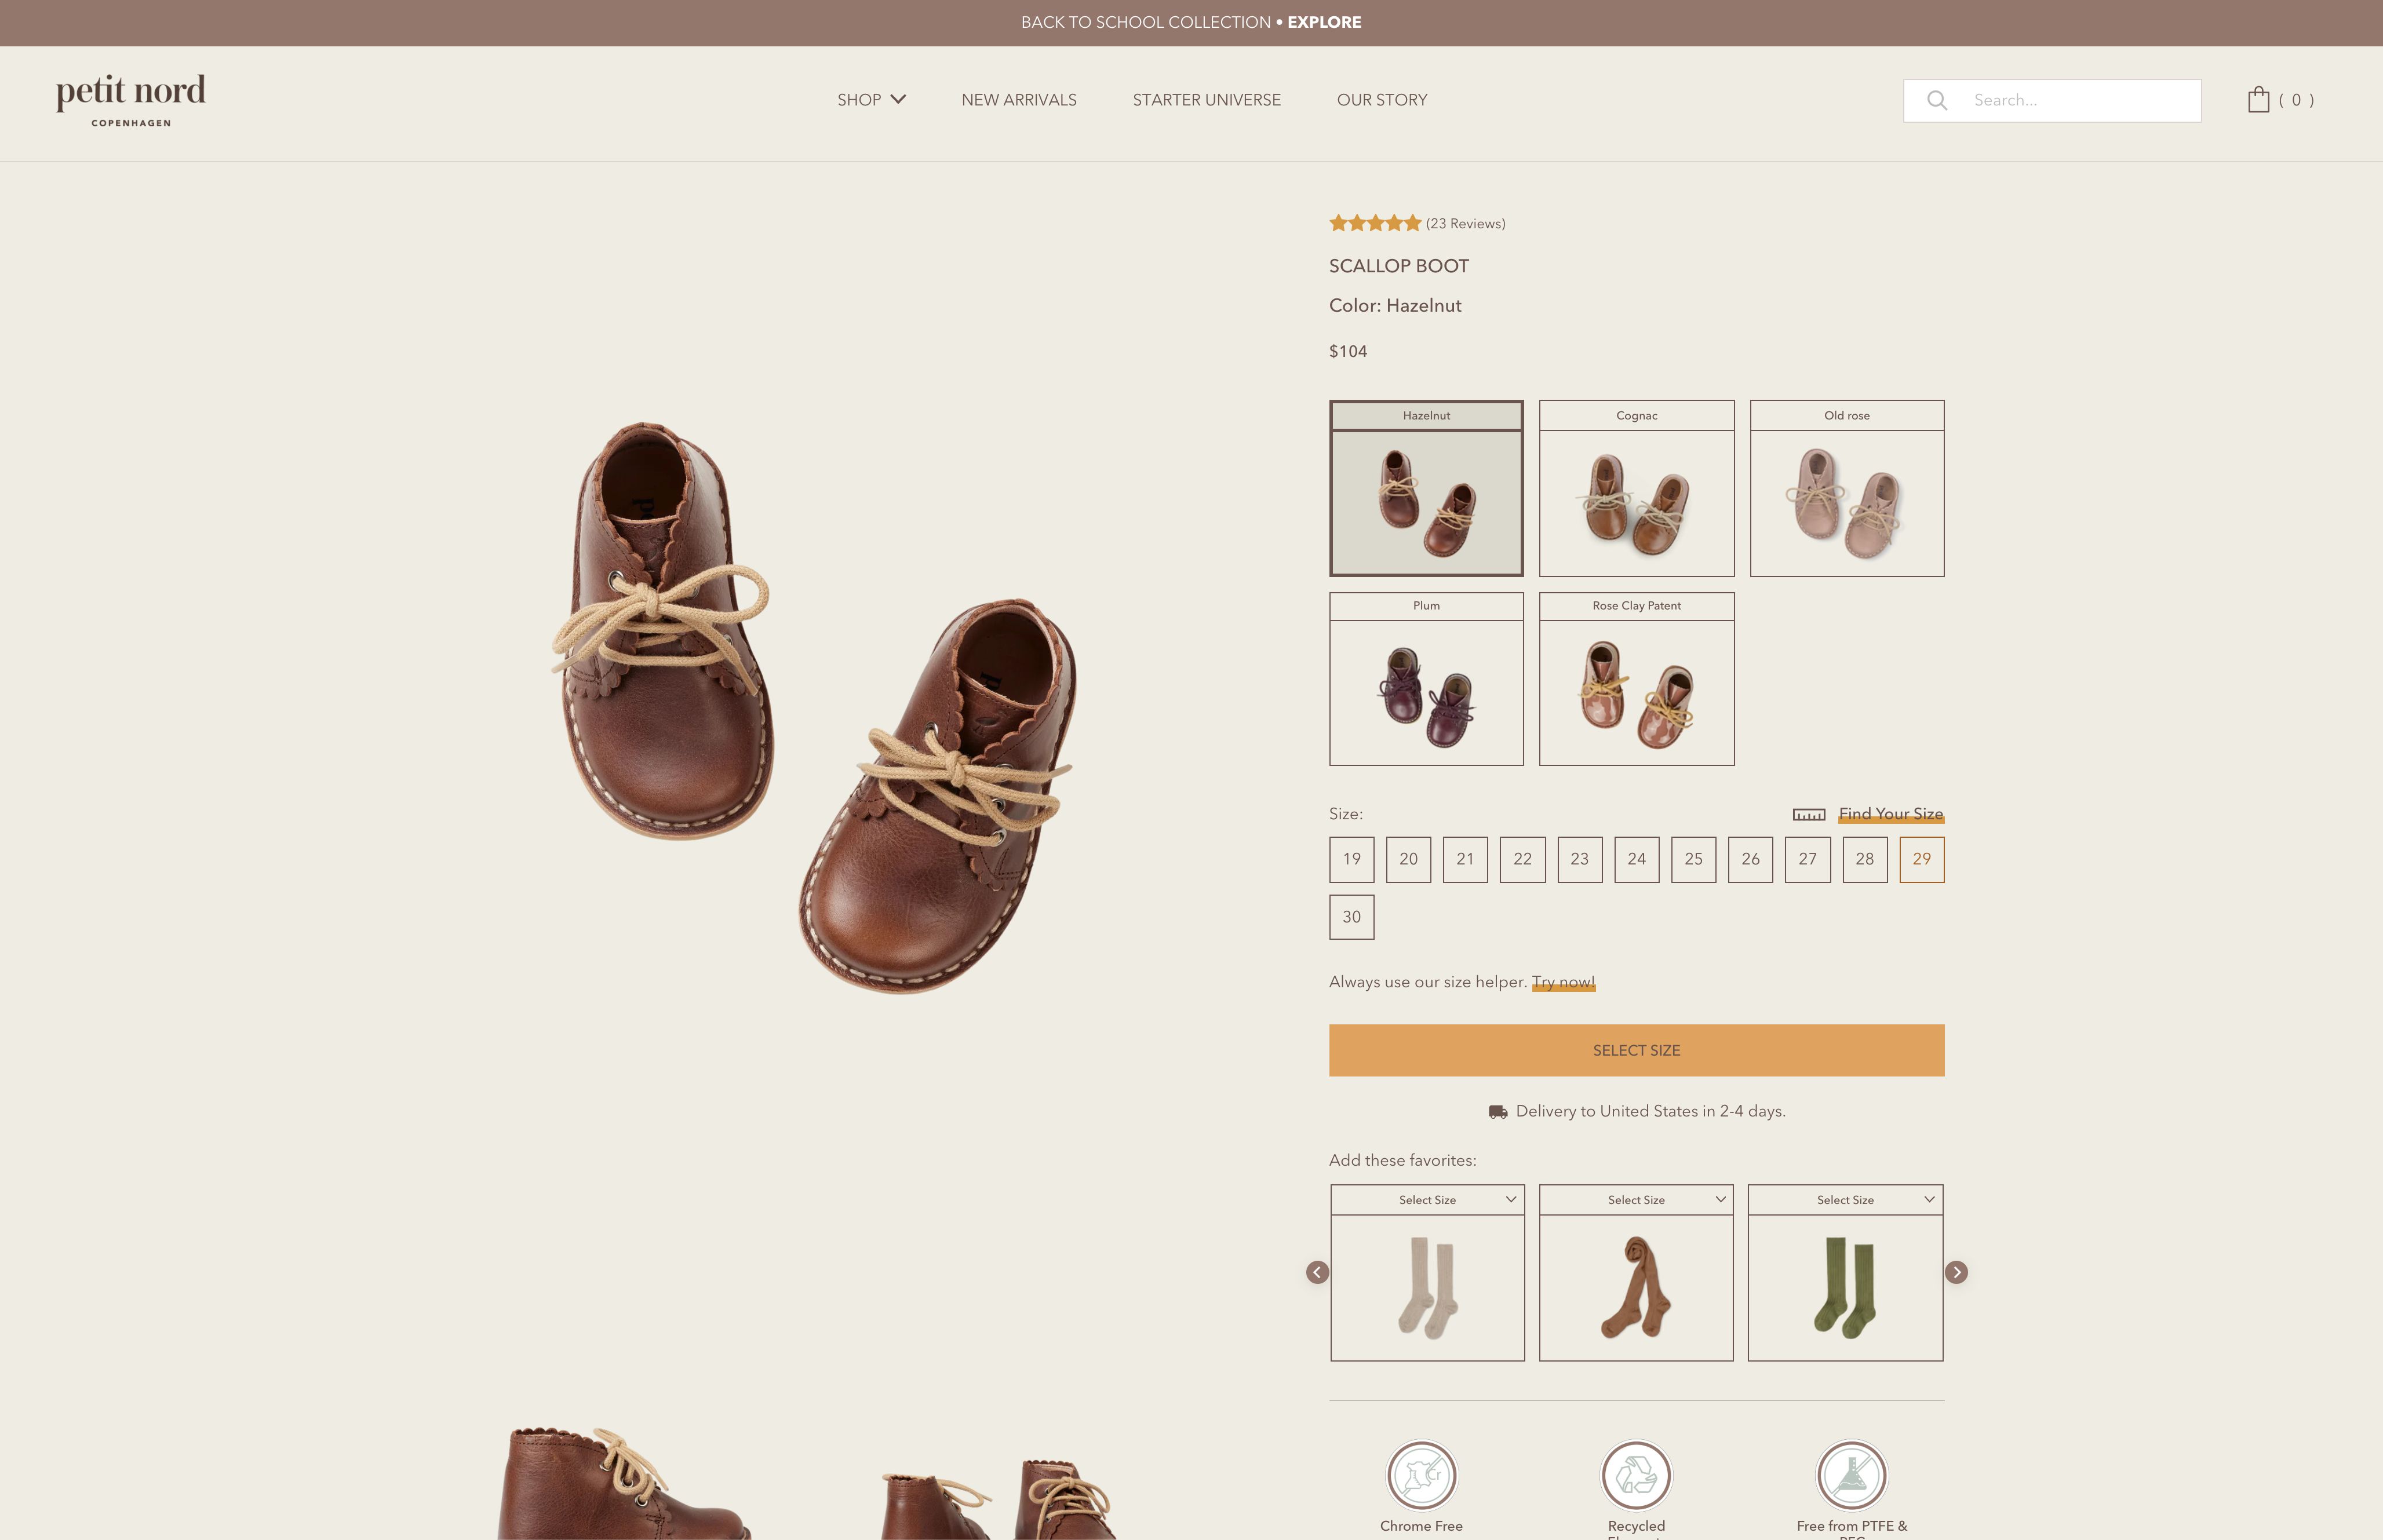Select size 24 for the boot
The image size is (2383, 1540).
[x=1637, y=859]
